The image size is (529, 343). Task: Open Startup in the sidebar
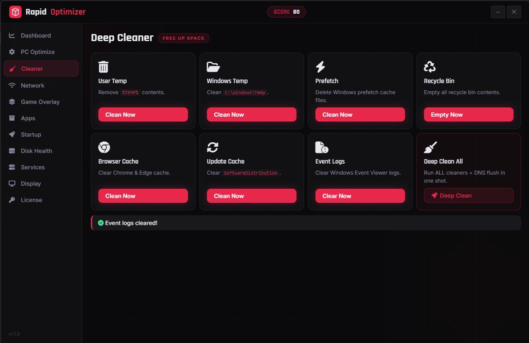tap(41, 134)
